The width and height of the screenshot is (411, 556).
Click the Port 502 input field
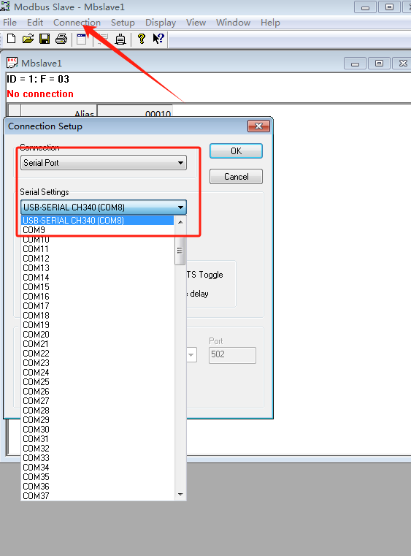tap(232, 355)
